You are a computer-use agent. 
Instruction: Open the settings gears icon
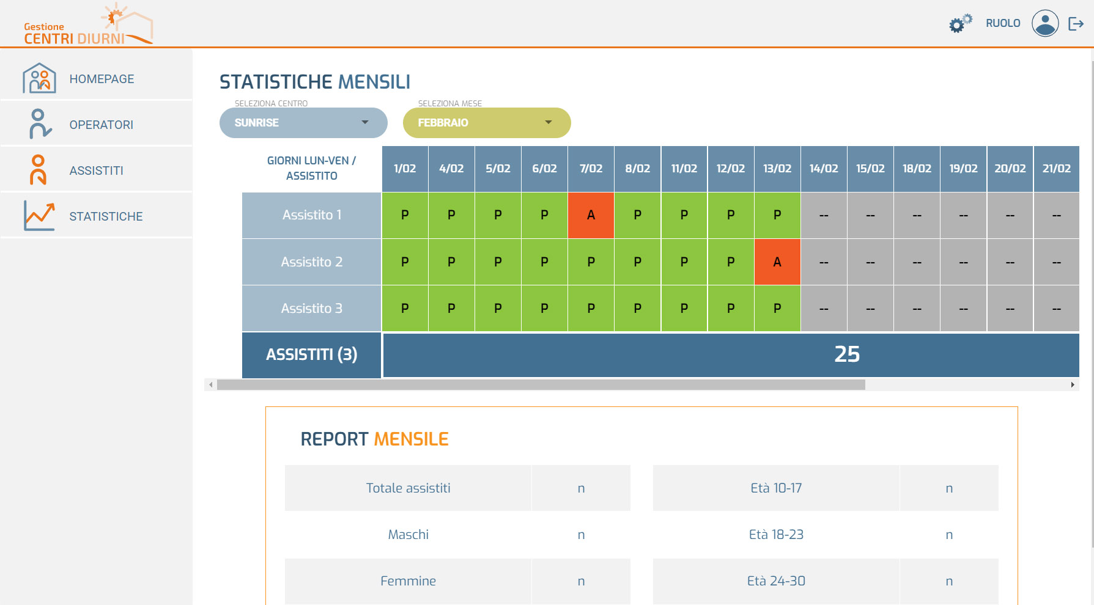click(960, 23)
